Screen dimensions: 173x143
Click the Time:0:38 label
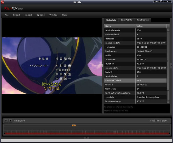(x=19, y=121)
